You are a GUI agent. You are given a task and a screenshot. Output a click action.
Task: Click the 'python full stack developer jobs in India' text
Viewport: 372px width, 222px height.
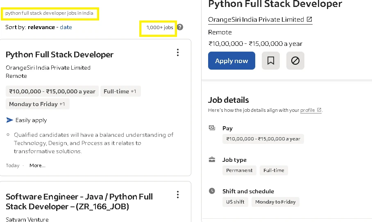(49, 13)
